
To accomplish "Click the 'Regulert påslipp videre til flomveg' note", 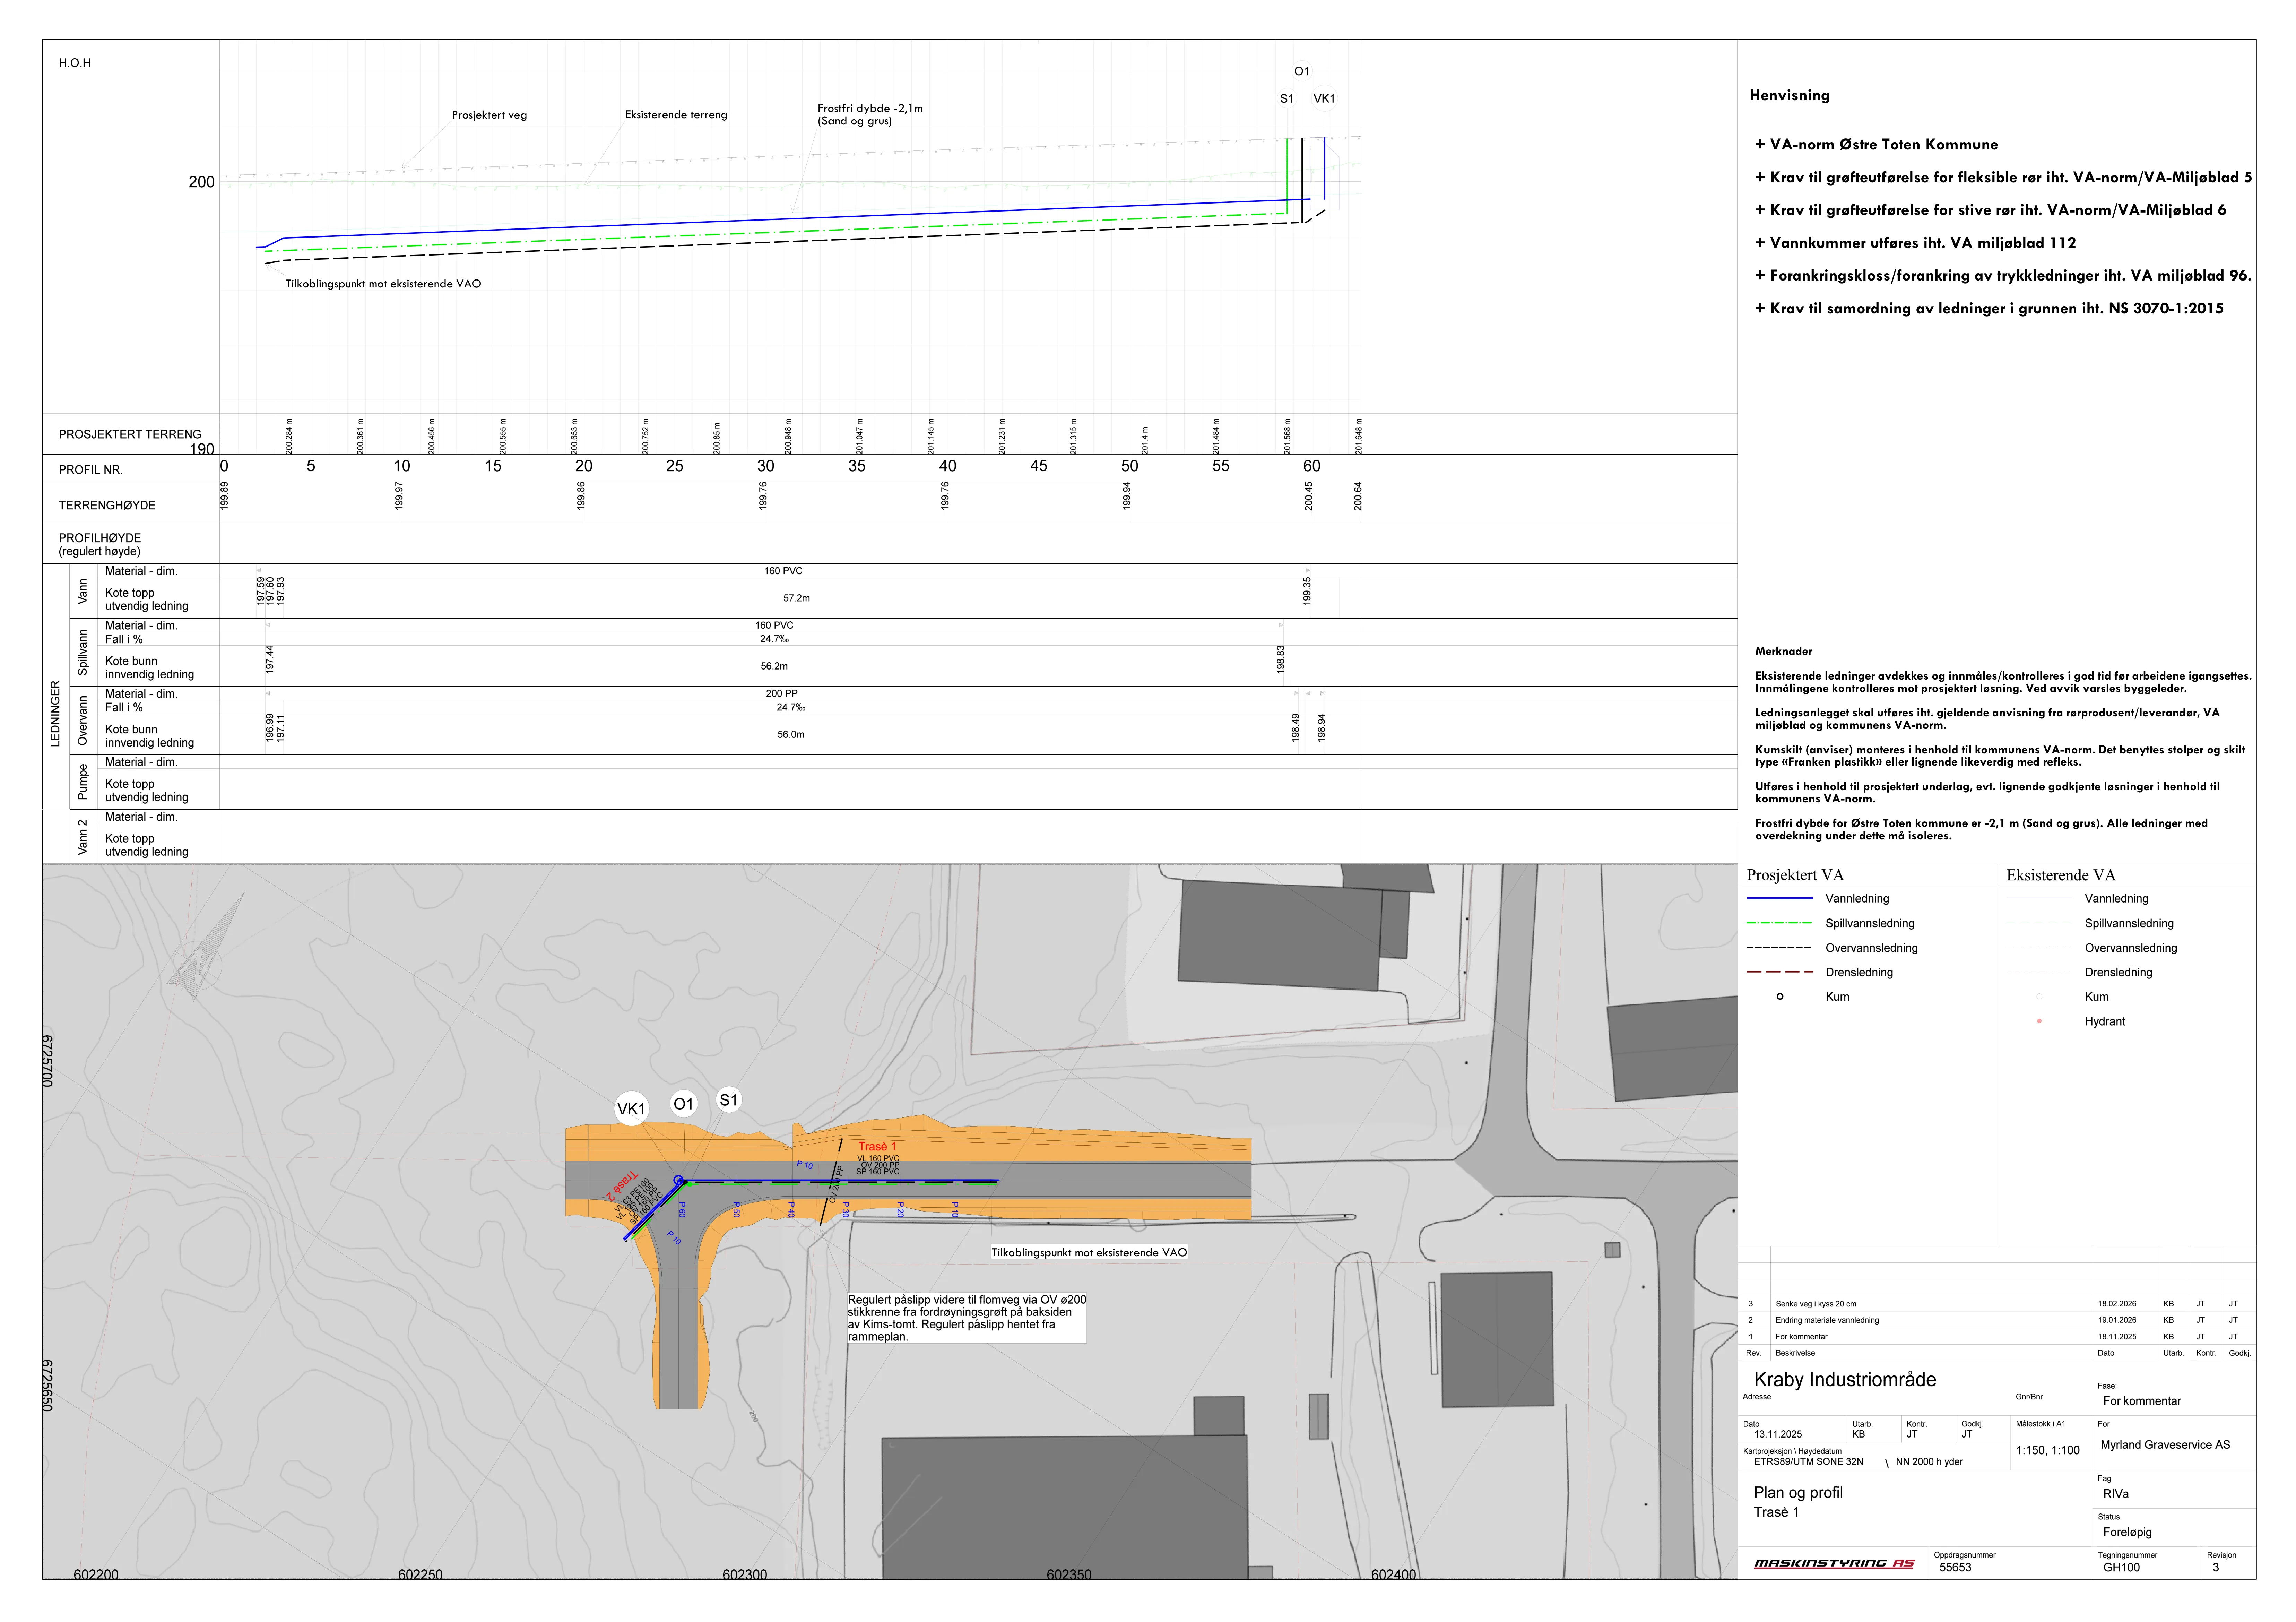I will click(967, 1318).
